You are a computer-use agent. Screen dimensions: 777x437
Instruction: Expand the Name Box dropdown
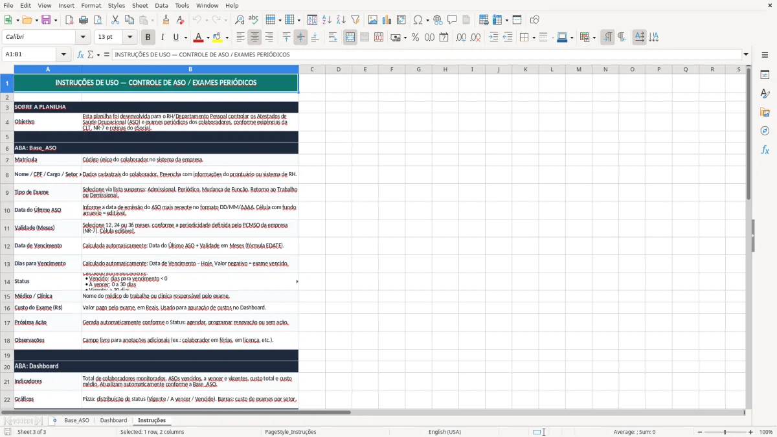[x=63, y=54]
